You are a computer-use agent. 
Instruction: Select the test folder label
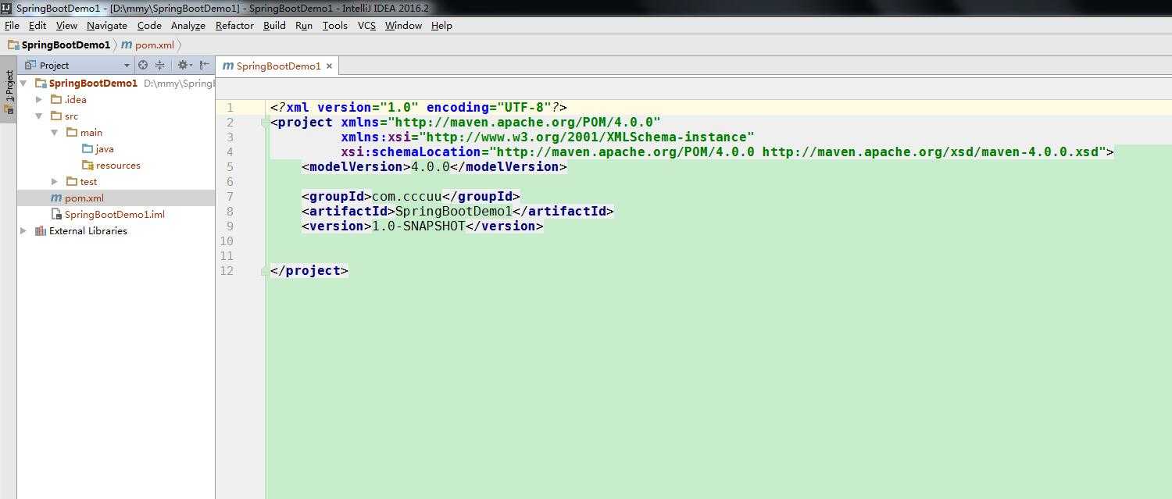(x=88, y=181)
